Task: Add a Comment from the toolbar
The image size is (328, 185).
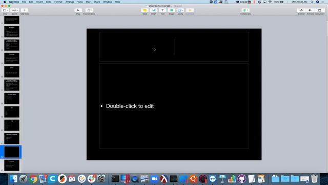Action: tap(190, 10)
